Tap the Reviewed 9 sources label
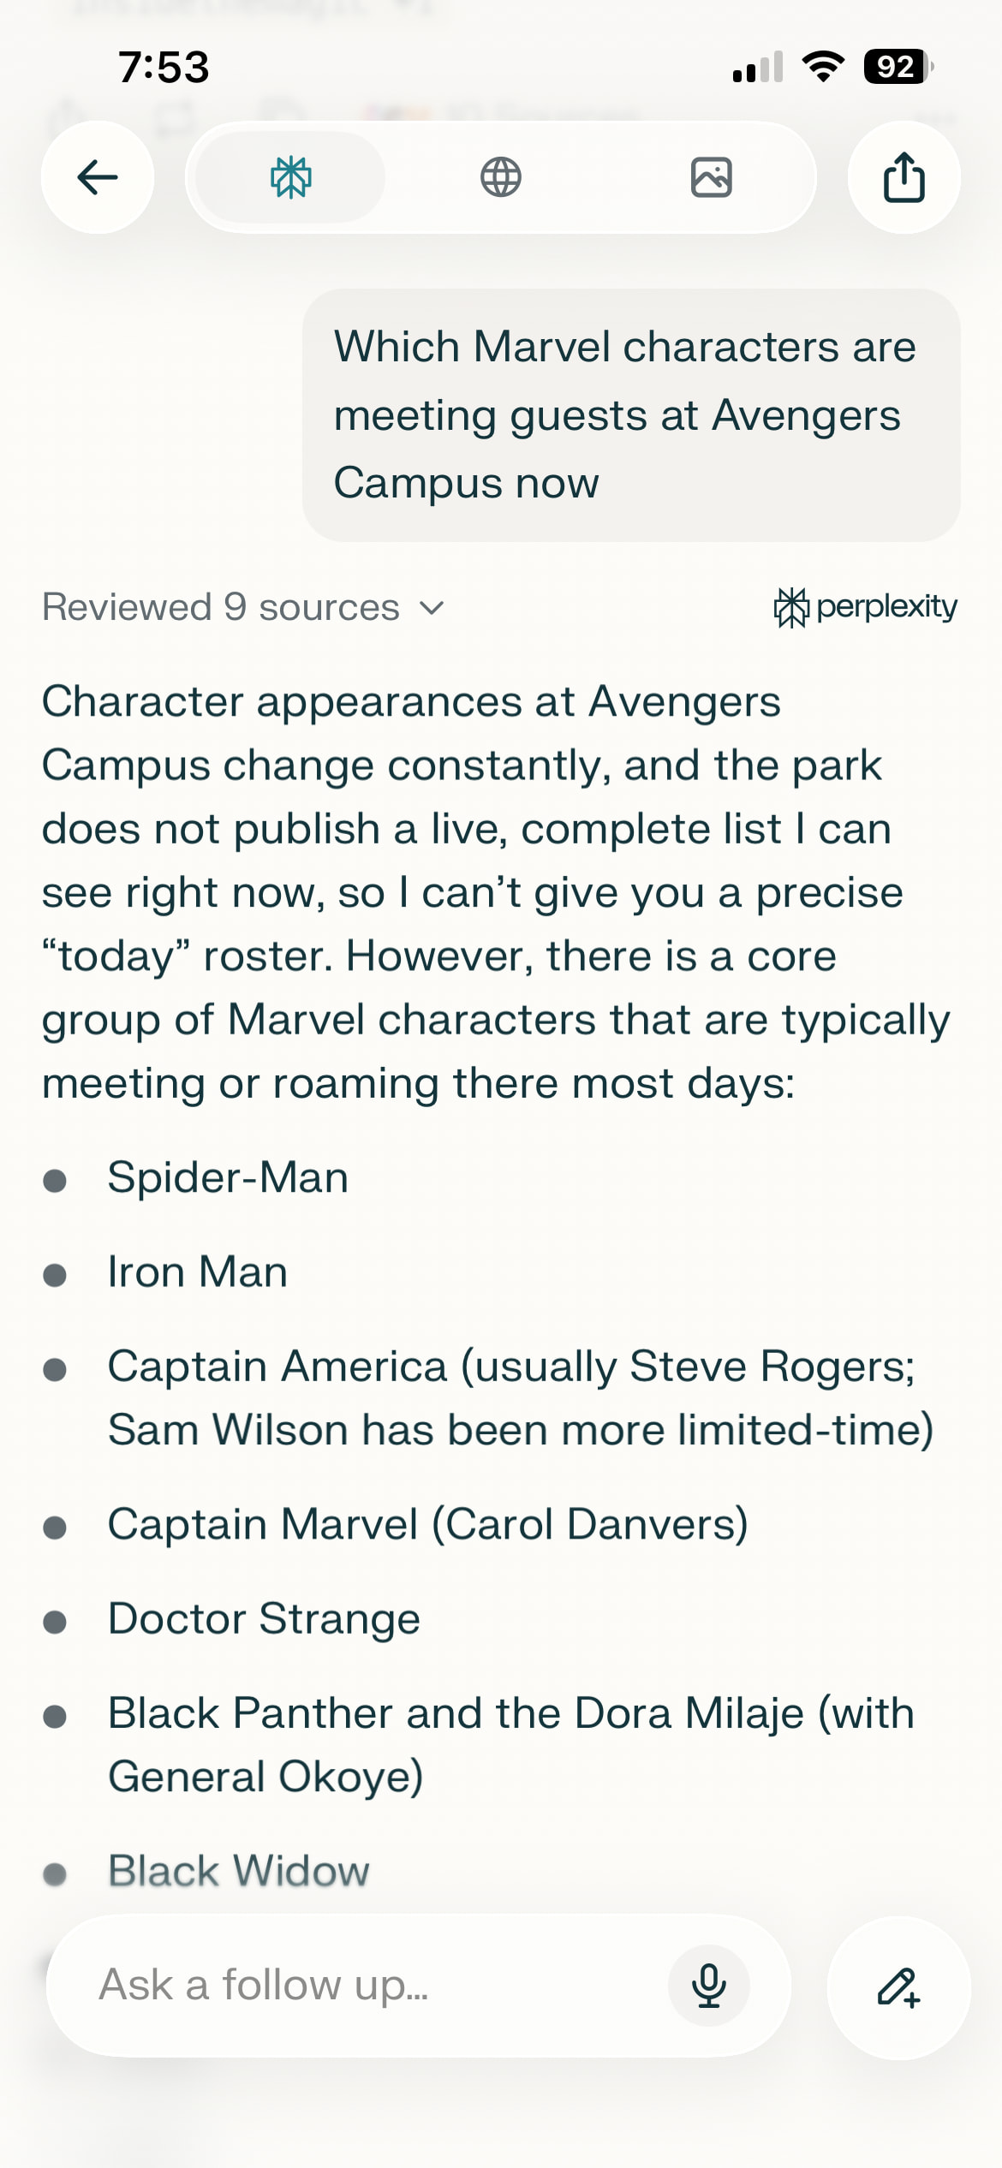This screenshot has width=1002, height=2168. coord(221,608)
